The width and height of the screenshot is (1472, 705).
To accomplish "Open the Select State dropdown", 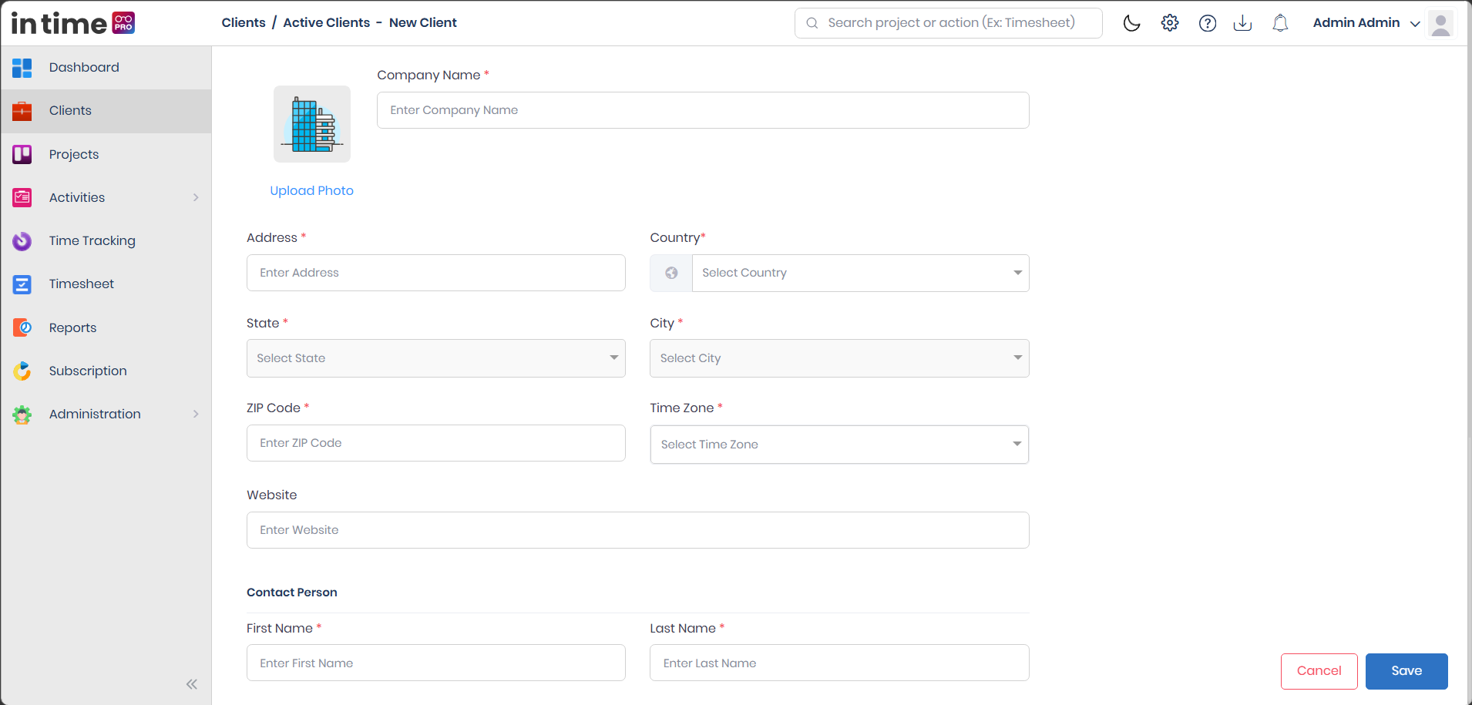I will 436,358.
